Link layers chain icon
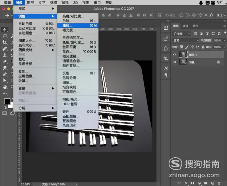The width and height of the screenshot is (227, 186). (x=179, y=183)
